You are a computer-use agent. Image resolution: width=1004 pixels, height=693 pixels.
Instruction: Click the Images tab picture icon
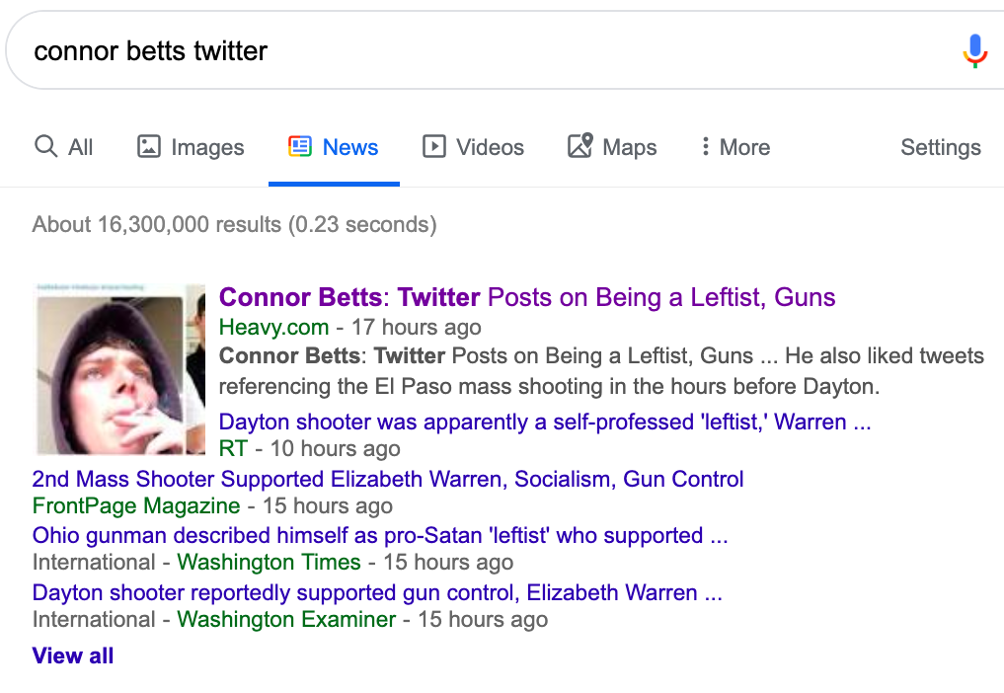[149, 147]
